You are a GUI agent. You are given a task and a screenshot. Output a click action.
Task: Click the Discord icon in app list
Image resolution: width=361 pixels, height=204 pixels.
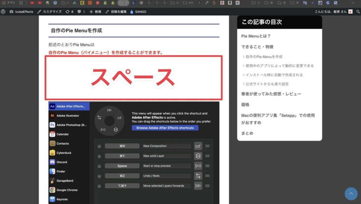point(52,162)
